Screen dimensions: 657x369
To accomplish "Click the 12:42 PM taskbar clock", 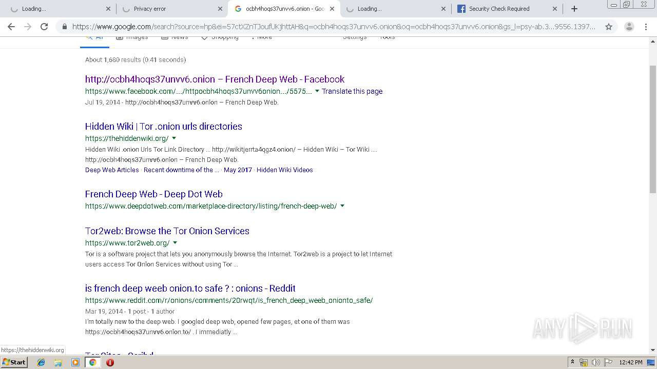I will (631, 362).
